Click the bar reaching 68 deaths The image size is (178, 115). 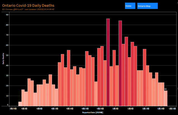coord(126,71)
